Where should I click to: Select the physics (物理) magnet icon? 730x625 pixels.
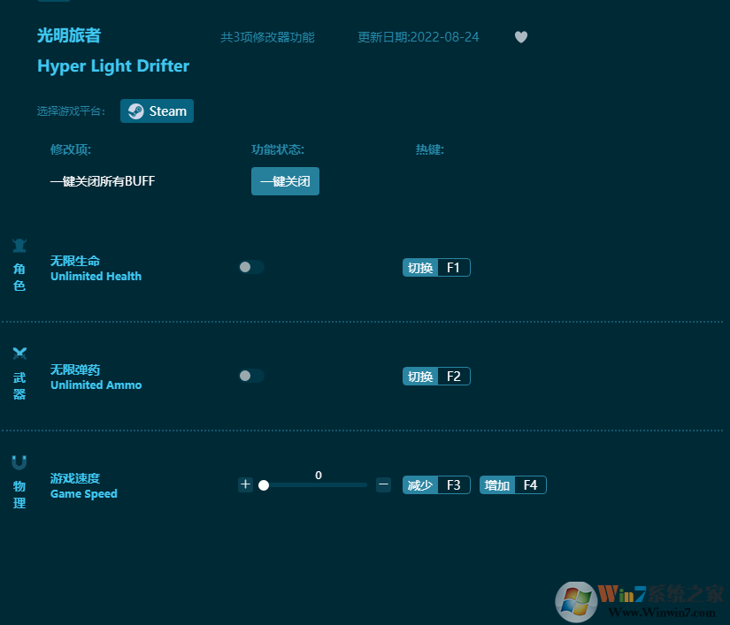pos(19,462)
